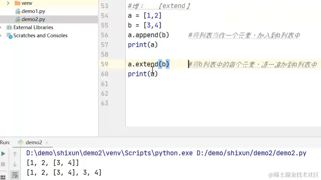Click the comment on line 56
The image size is (321, 180).
244,36
